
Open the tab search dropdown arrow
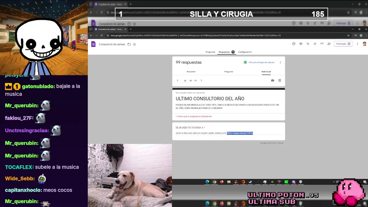pos(91,29)
